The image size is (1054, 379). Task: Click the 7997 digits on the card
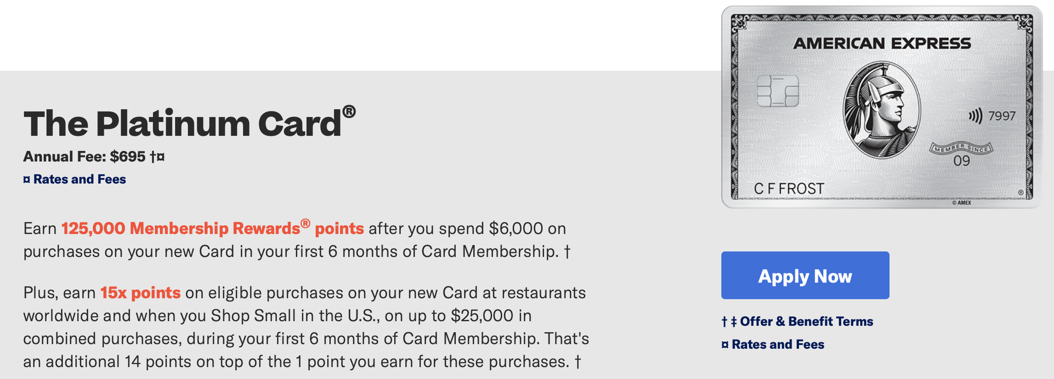click(x=1002, y=116)
